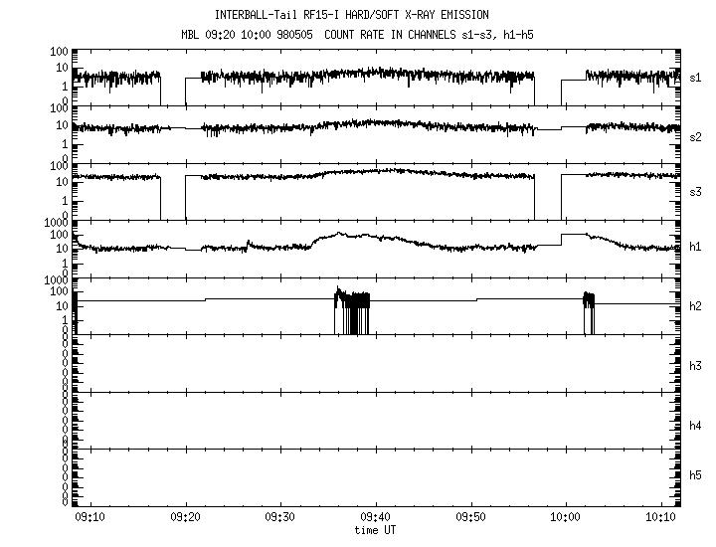Click the h2 channel label
The image size is (716, 547).
[x=696, y=306]
